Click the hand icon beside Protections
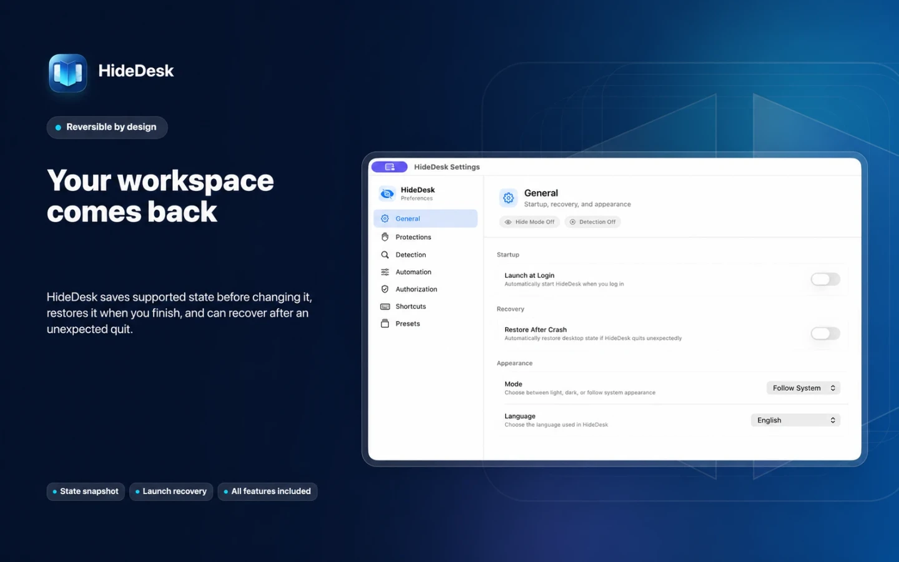The width and height of the screenshot is (899, 562). click(x=385, y=237)
